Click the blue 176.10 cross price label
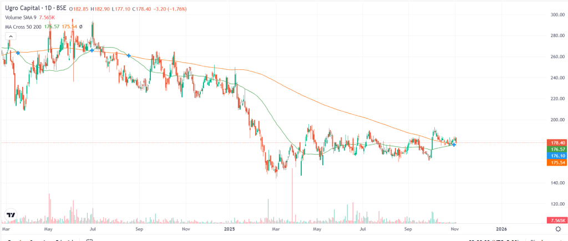568x241 pixels. click(556, 156)
